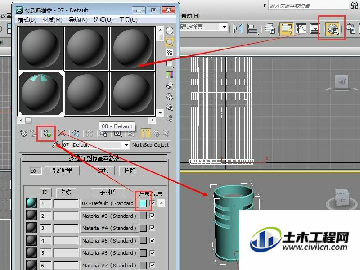Image resolution: width=360 pixels, height=270 pixels.
Task: Click the 设置数量 button
Action: pos(62,171)
